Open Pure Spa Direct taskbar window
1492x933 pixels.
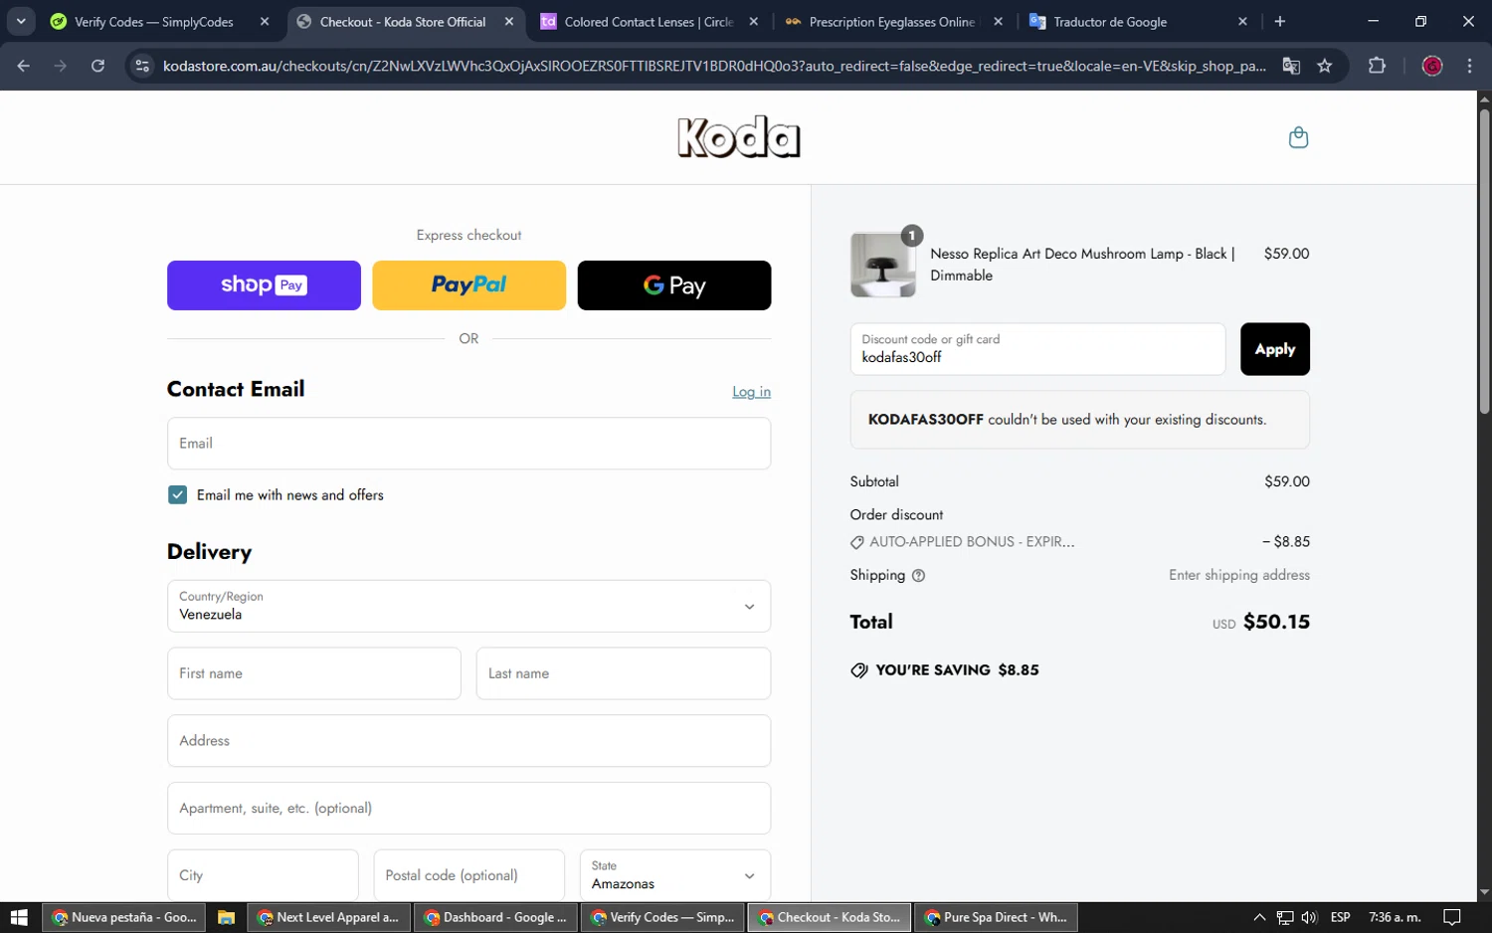pyautogui.click(x=996, y=917)
